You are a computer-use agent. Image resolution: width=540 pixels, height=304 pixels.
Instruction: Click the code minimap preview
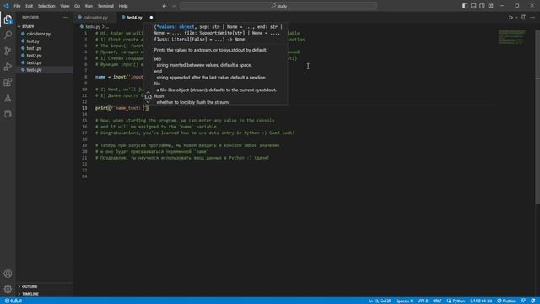tap(512, 37)
